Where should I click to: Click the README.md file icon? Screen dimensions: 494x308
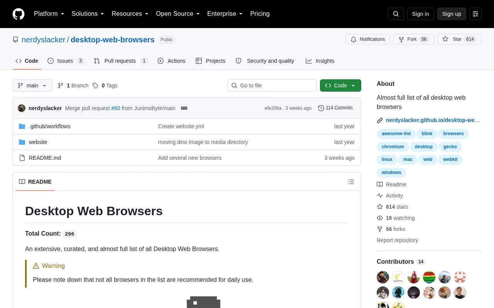[x=22, y=158]
